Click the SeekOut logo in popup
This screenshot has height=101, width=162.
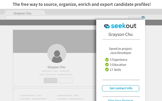click(x=120, y=26)
